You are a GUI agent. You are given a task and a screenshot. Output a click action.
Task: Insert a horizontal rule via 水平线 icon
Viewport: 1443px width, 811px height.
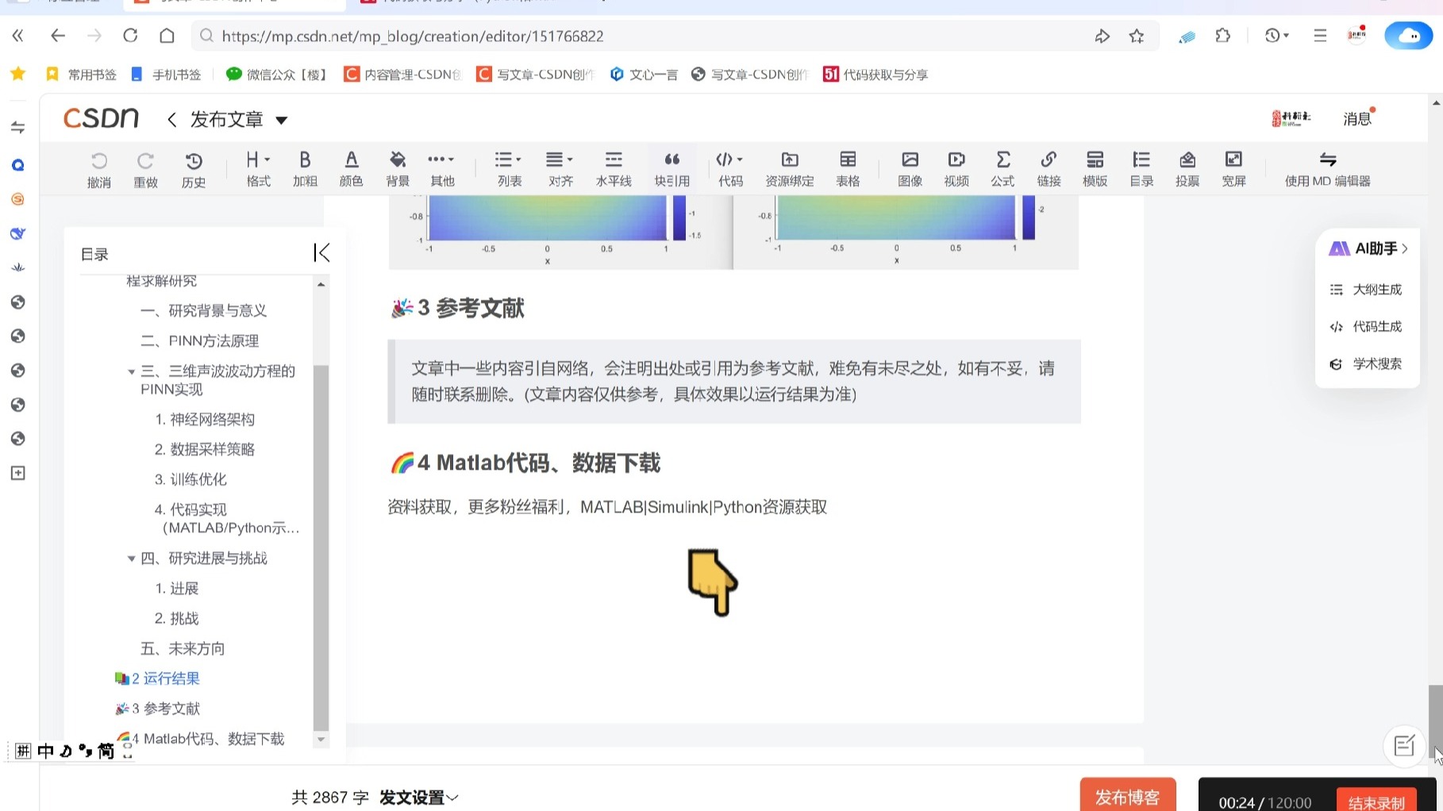pos(613,167)
